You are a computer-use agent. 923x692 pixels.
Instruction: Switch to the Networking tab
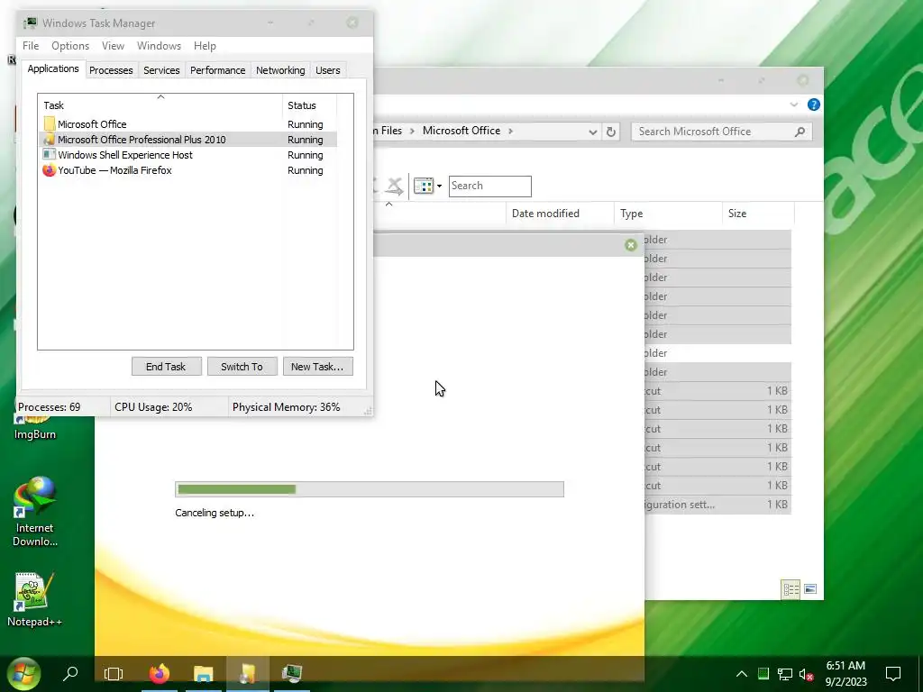[x=280, y=70]
